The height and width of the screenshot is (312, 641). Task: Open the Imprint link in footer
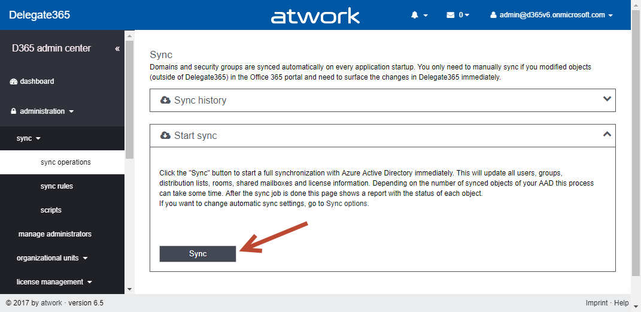(597, 303)
